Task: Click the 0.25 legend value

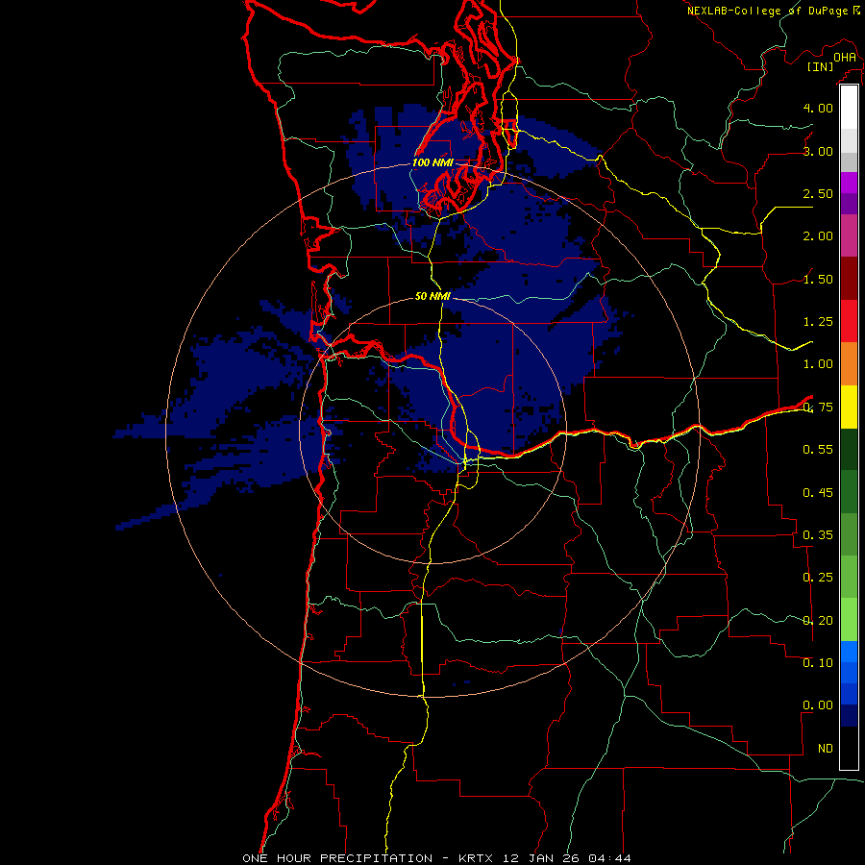Action: click(x=818, y=578)
